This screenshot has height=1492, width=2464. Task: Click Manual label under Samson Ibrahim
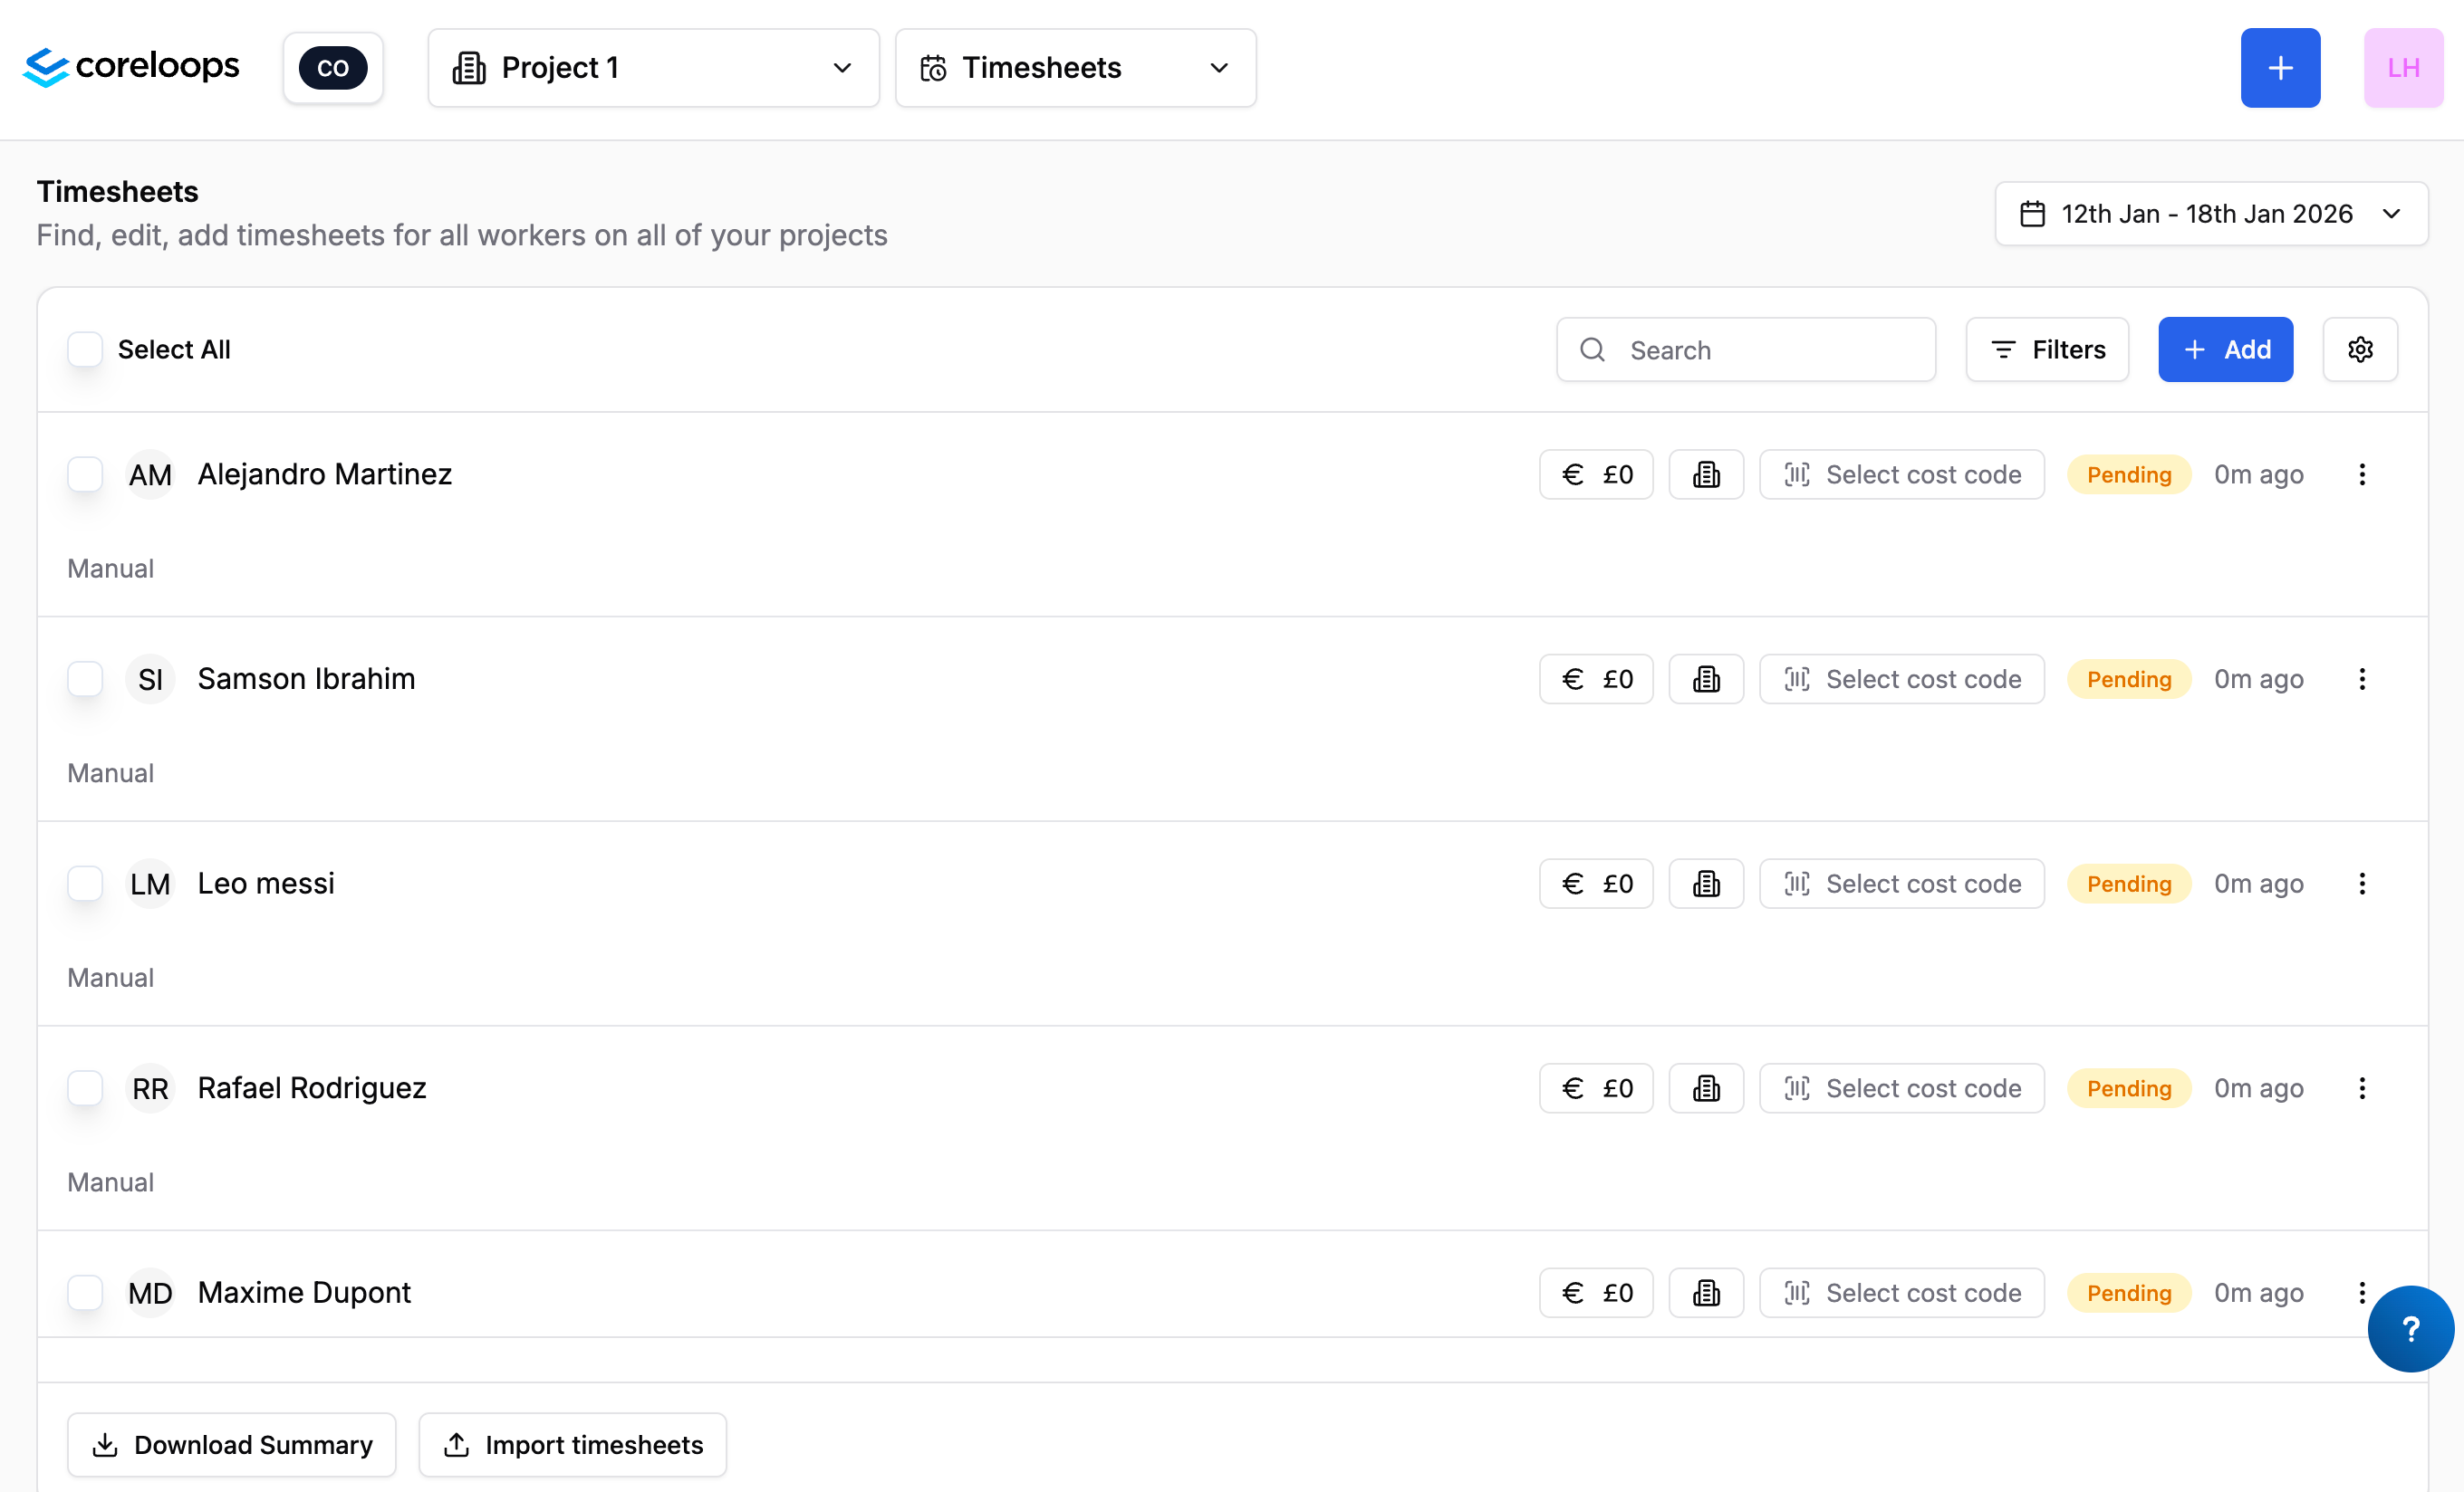pyautogui.click(x=110, y=773)
